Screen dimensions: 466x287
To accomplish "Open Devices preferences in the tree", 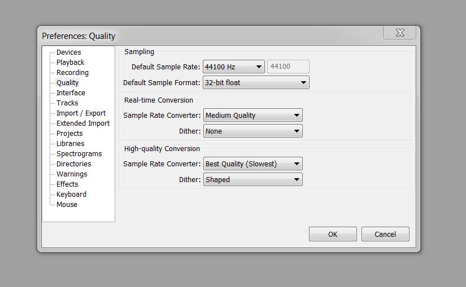I will pos(69,52).
